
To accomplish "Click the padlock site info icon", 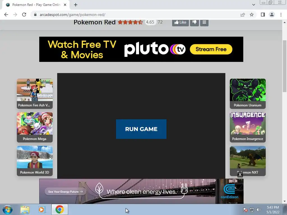I will click(x=35, y=15).
